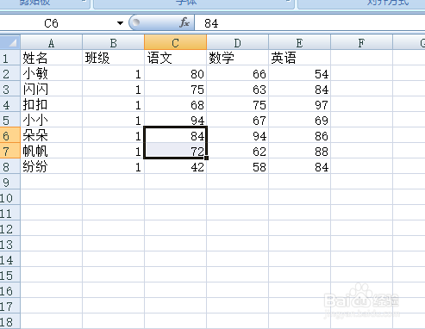Click class value 1 in 小敏 row
This screenshot has width=425, height=329.
114,73
